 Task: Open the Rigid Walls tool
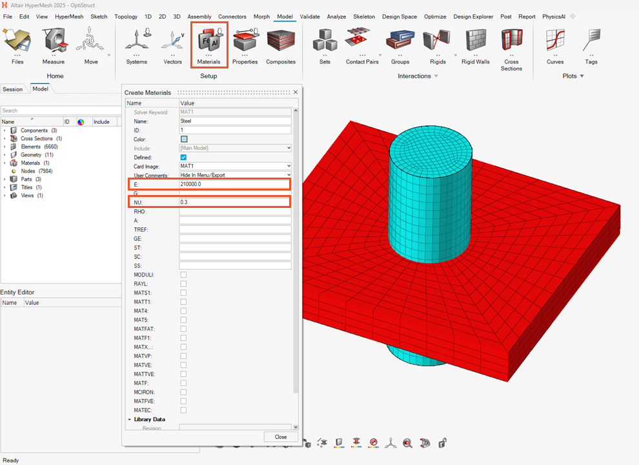pos(476,46)
